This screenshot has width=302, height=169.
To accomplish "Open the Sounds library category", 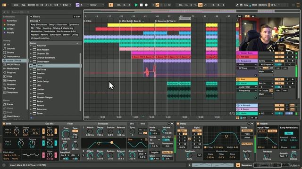I will pyautogui.click(x=10, y=49).
